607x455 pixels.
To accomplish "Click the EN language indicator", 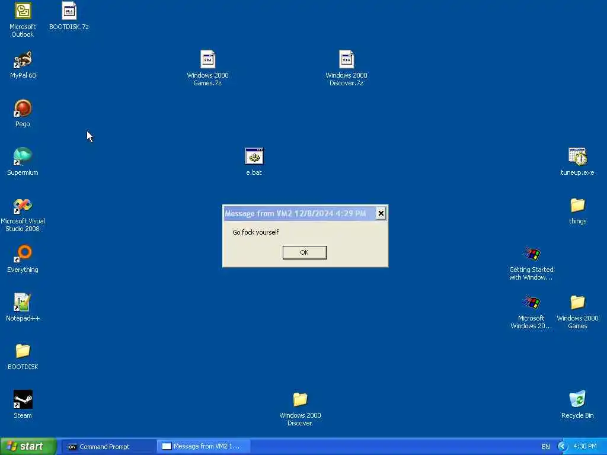I will coord(546,447).
